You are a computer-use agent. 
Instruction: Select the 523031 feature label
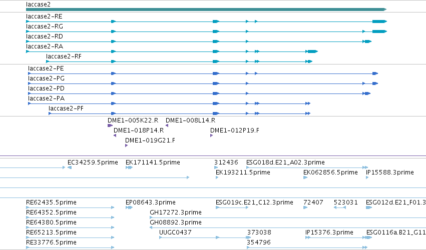tap(345, 202)
